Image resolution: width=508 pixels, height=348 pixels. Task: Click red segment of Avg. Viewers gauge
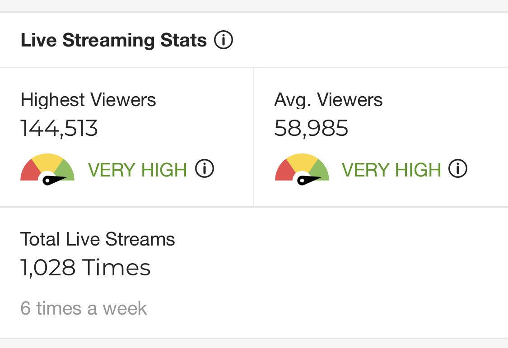[x=284, y=172]
